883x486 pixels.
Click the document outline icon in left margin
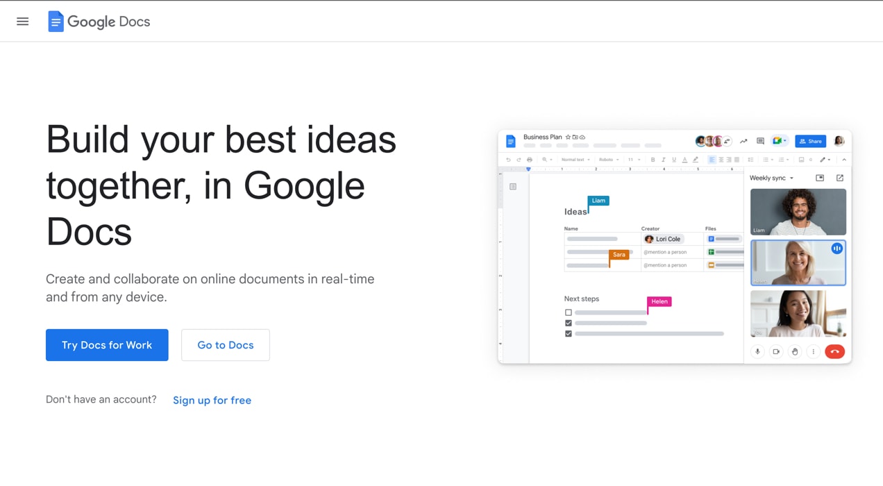[513, 186]
